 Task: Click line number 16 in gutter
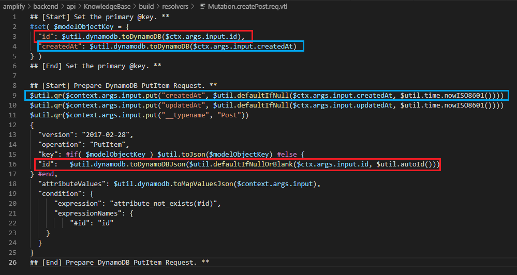(12, 164)
